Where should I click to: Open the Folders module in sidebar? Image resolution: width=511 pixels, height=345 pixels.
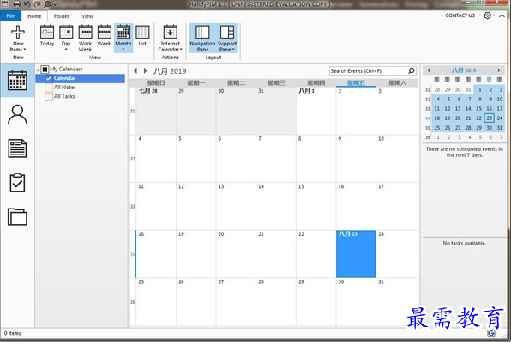[x=17, y=217]
